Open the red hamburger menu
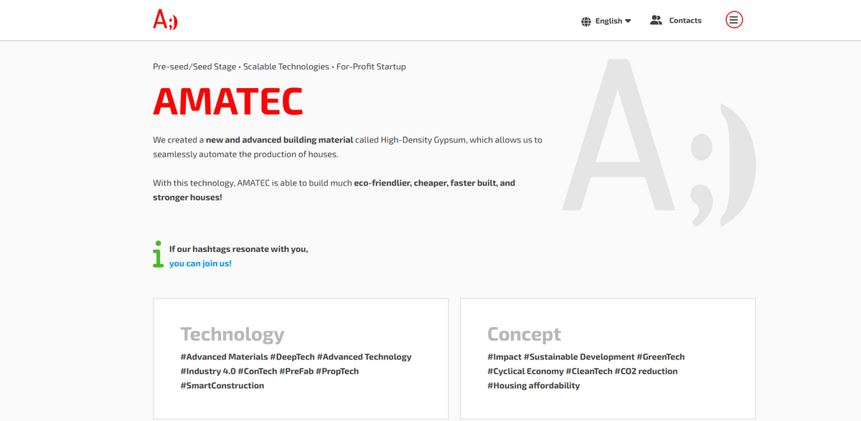This screenshot has width=861, height=421. (x=733, y=20)
